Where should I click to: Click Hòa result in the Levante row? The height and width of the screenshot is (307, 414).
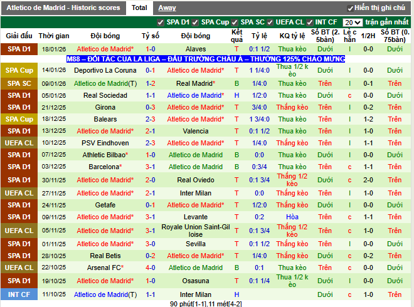click(292, 217)
